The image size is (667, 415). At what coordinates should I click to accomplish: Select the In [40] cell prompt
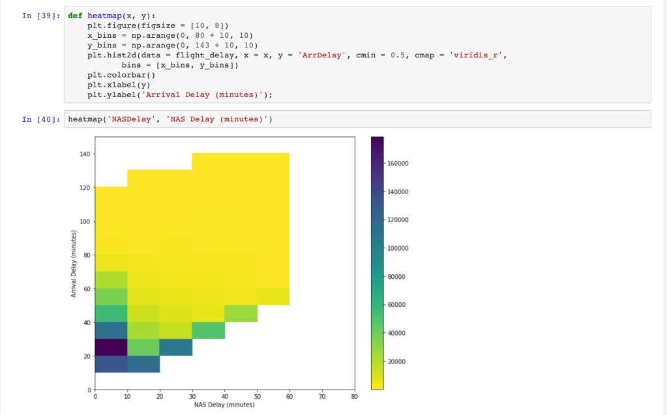click(x=40, y=119)
